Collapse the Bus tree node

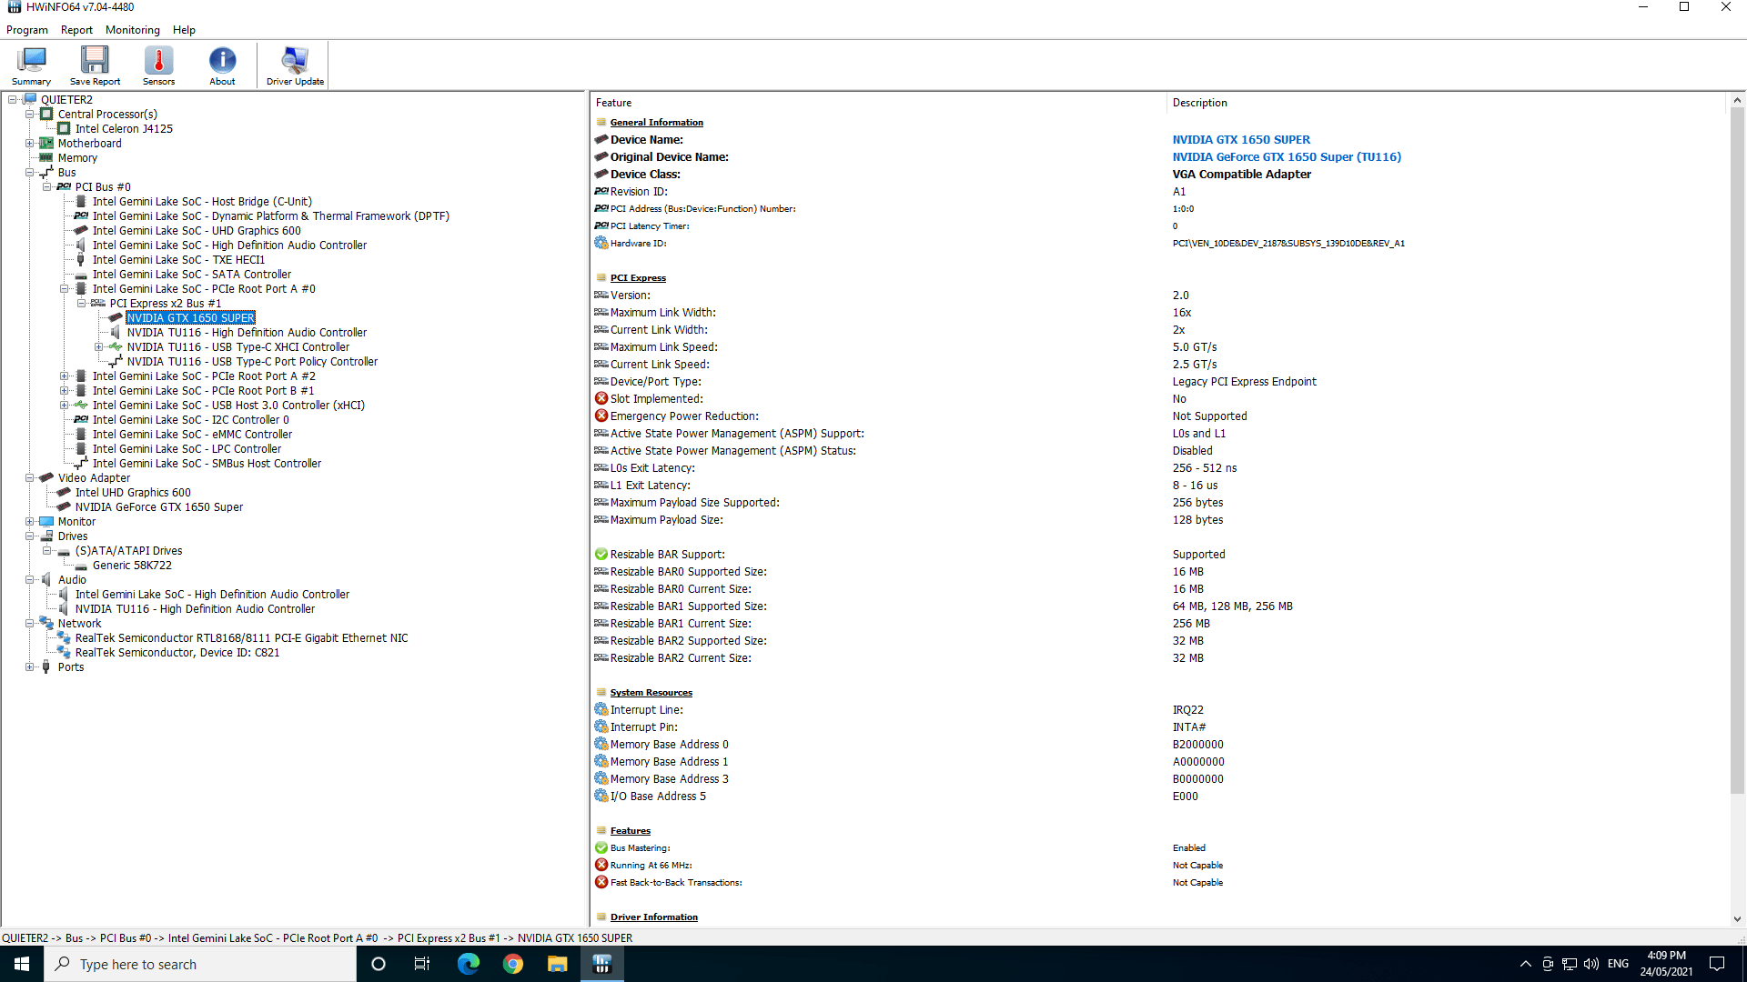tap(30, 173)
